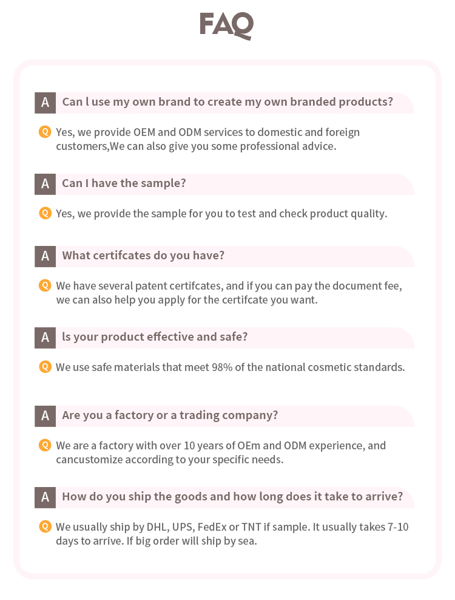455x600 pixels.
Task: Expand 'Can I use my own brand' question bar
Action: point(227,102)
